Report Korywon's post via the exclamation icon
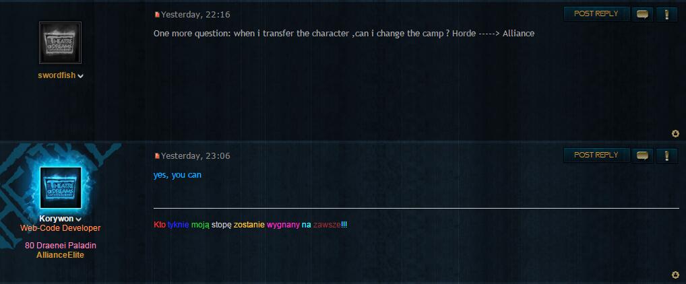 click(x=666, y=155)
